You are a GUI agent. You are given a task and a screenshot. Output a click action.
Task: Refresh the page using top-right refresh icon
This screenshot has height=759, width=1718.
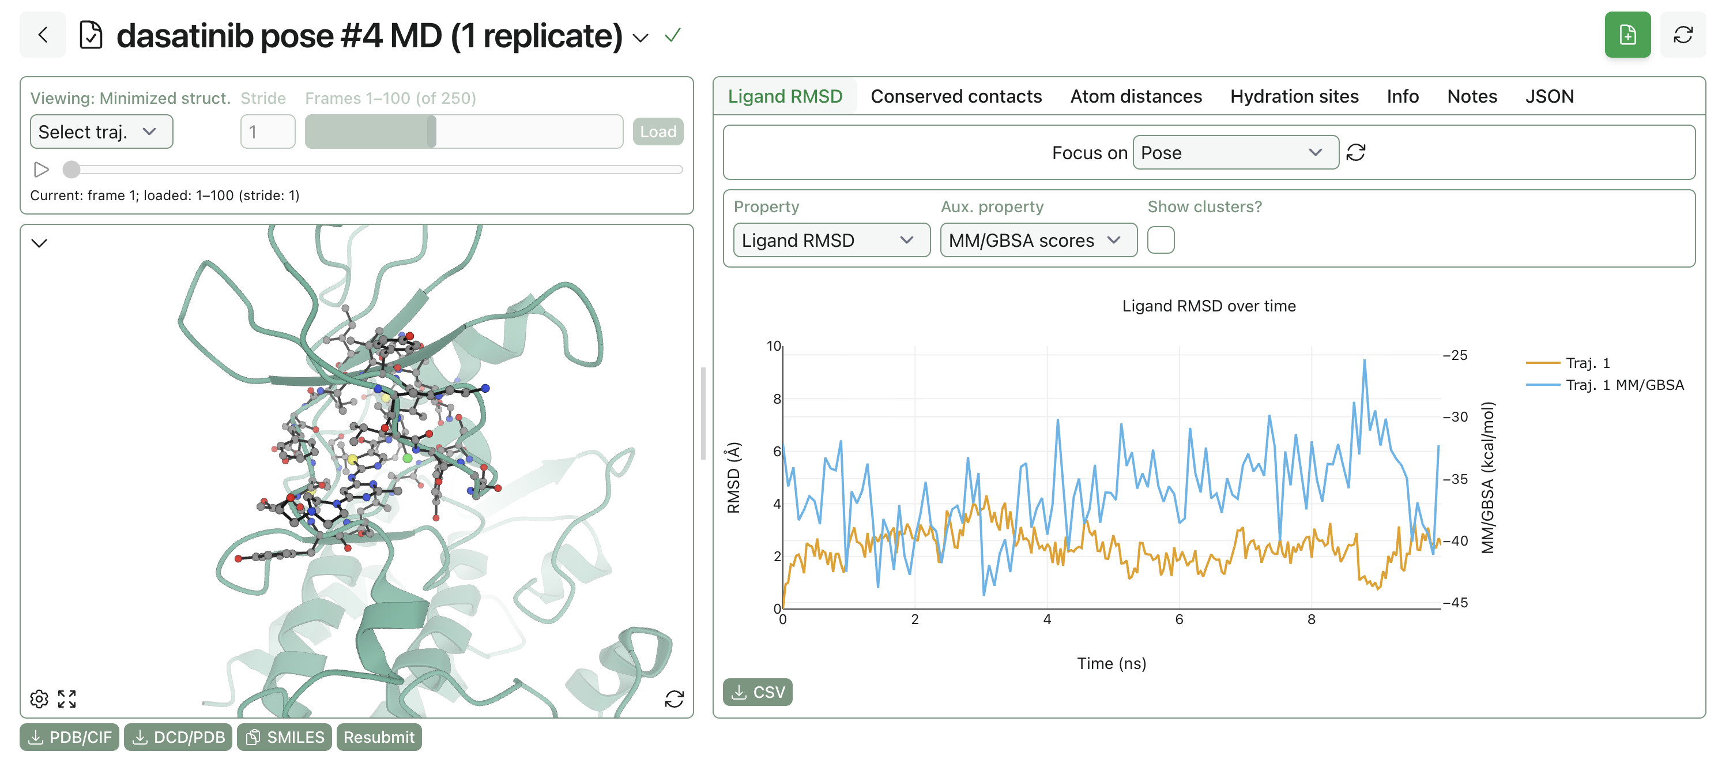tap(1683, 35)
